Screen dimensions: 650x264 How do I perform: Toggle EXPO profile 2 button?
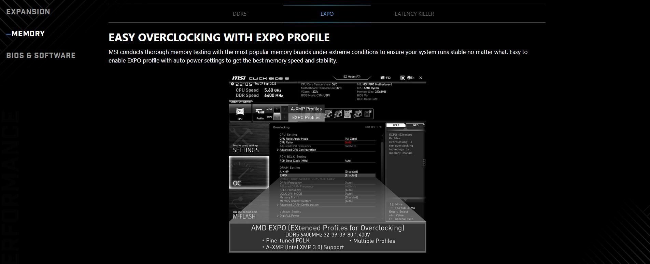pos(284,117)
